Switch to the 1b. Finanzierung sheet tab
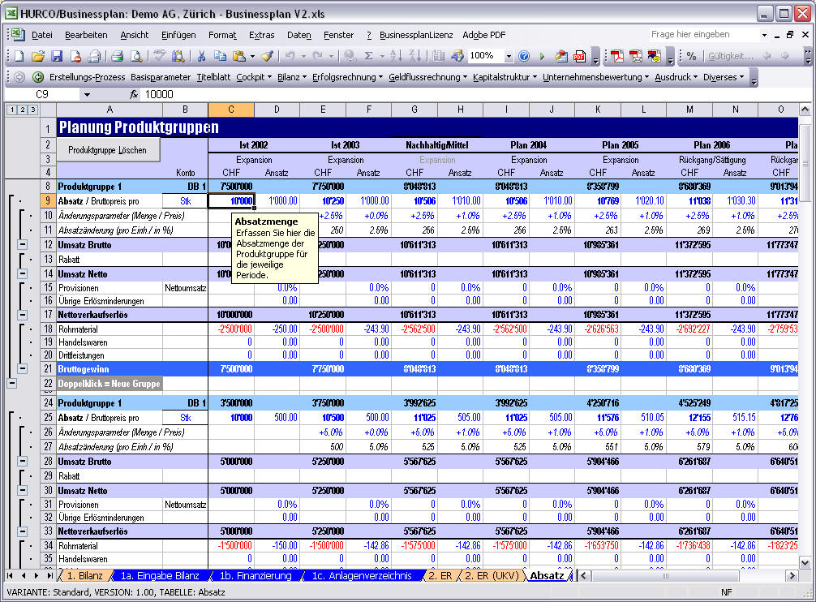Image resolution: width=816 pixels, height=602 pixels. coord(255,575)
